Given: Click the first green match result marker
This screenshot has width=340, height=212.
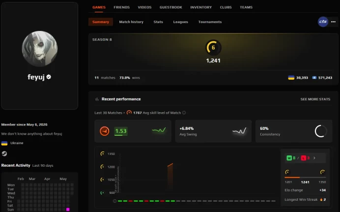Looking at the screenshot, I should click(120, 201).
